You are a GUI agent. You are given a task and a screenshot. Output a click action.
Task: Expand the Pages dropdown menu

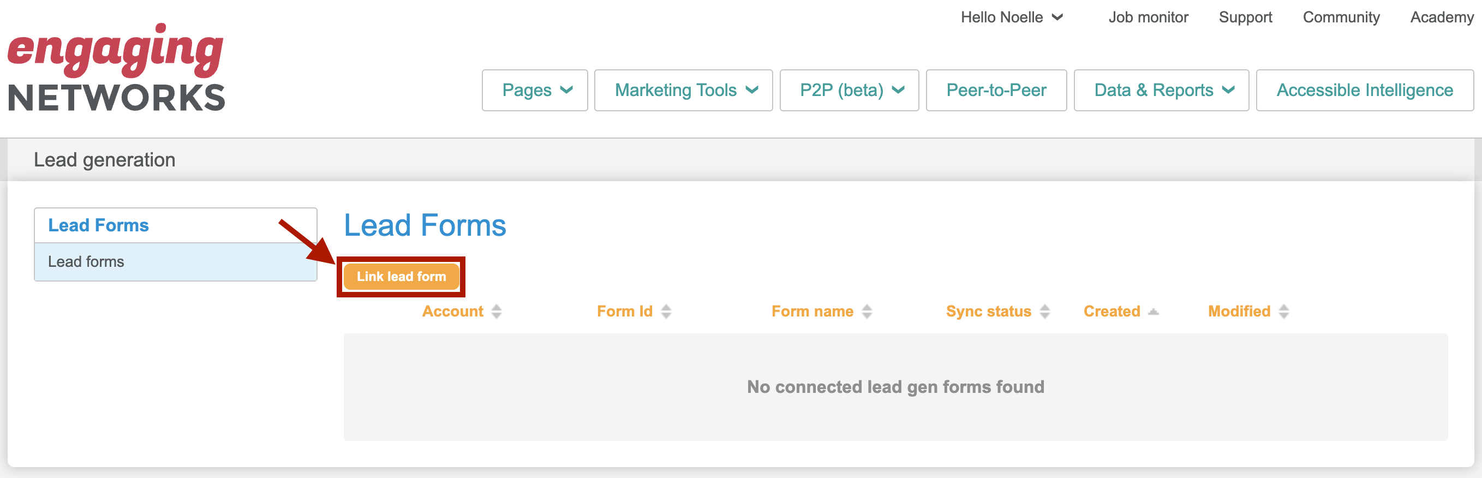(x=534, y=91)
